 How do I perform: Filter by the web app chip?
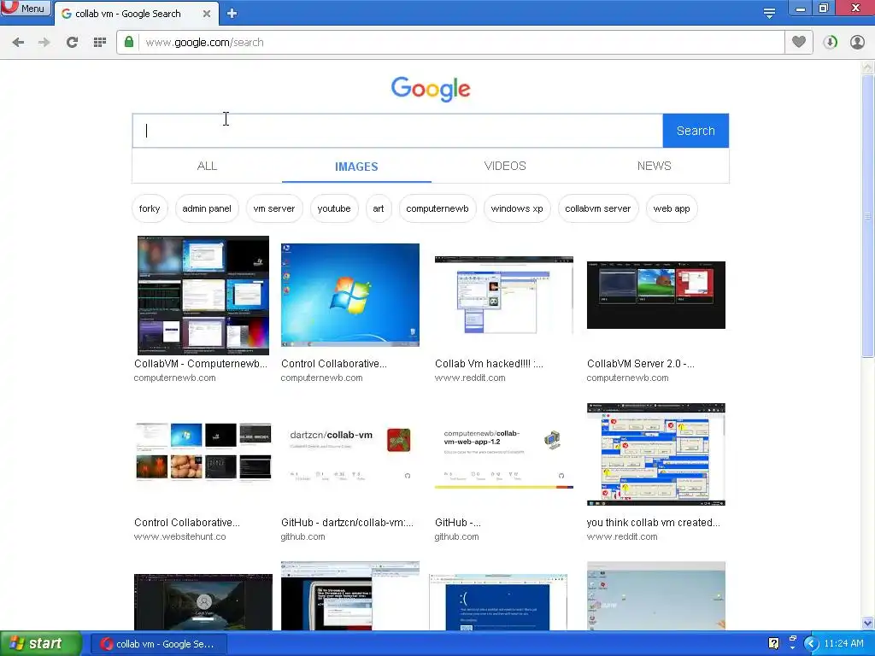tap(672, 208)
